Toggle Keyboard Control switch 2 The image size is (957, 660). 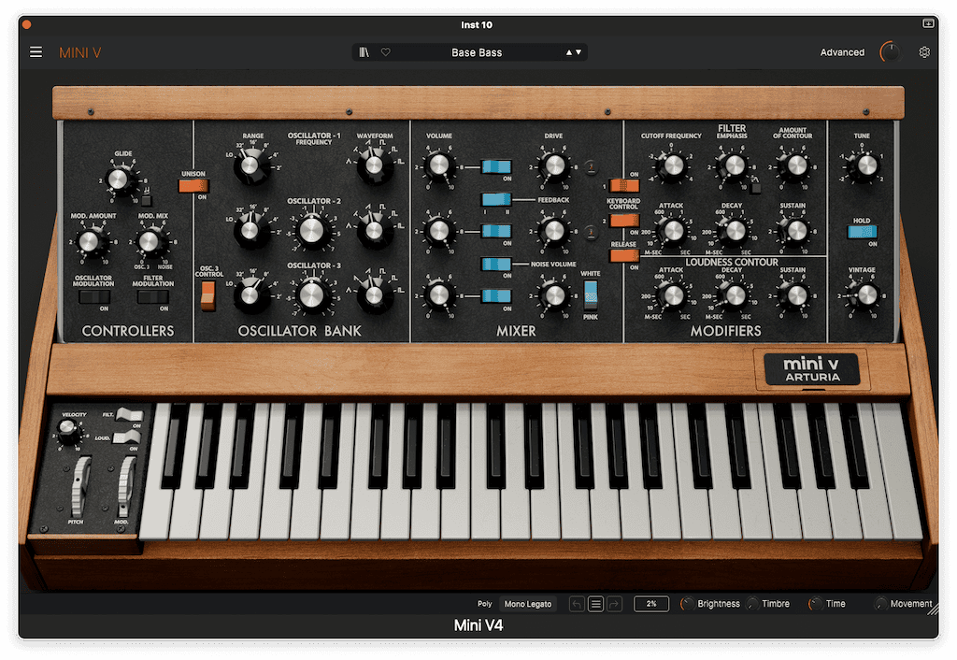pos(624,221)
